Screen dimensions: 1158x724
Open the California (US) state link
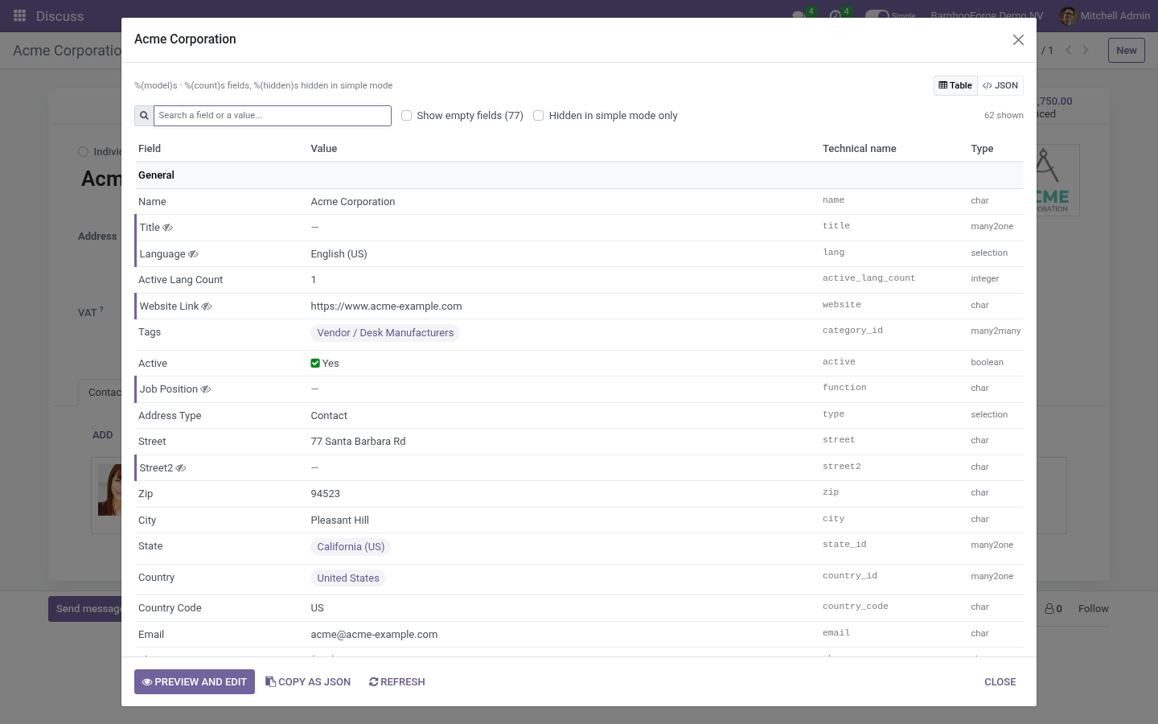(x=351, y=547)
